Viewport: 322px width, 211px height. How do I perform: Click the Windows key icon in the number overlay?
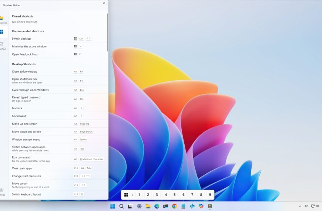126,195
